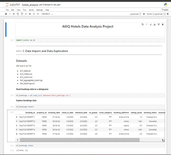Insert cell below using cell toolbar icon
Screen dimensions: 171x155
pyautogui.click(x=159, y=24)
